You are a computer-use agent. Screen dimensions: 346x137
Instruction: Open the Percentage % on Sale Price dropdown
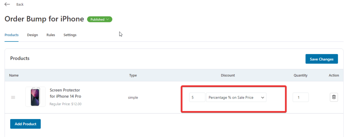(x=236, y=98)
